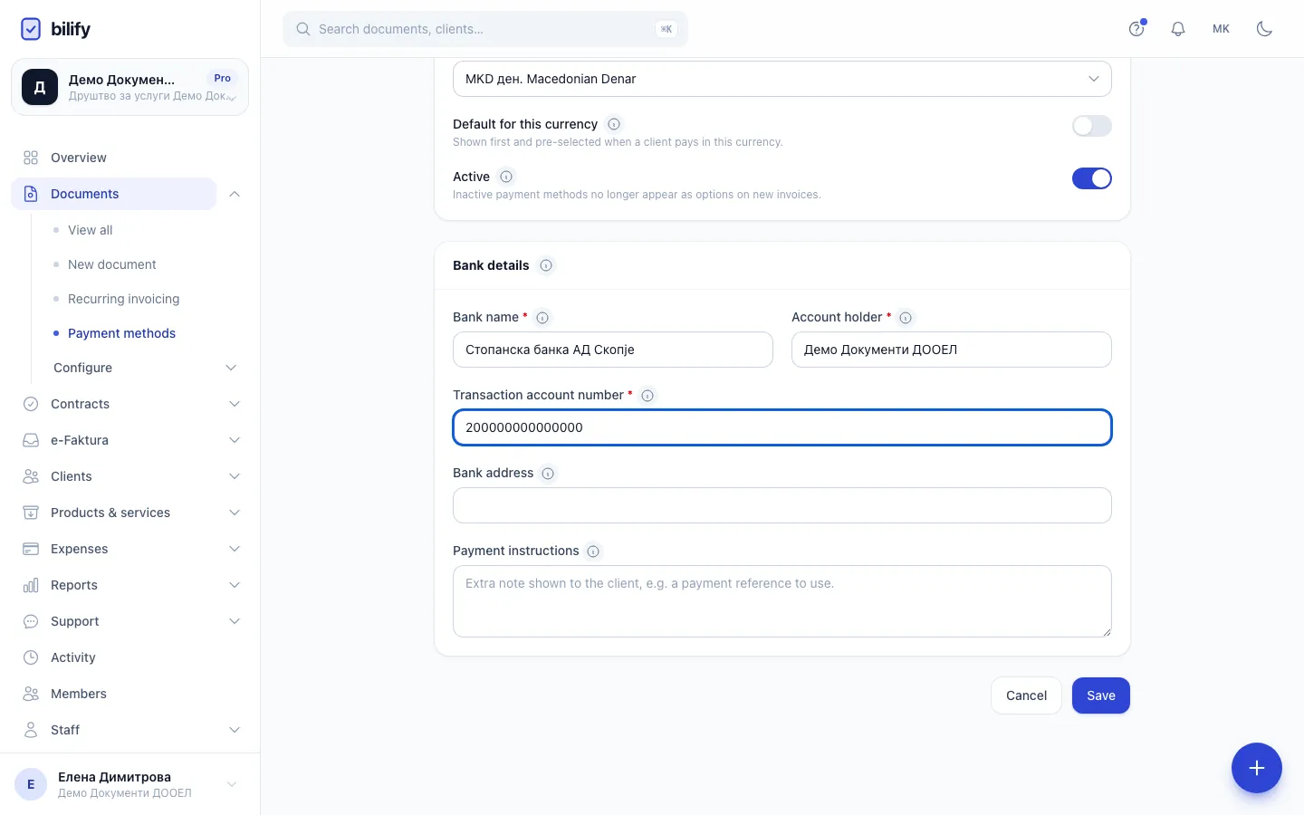1304x815 pixels.
Task: Collapse the Documents section chevron
Action: pyautogui.click(x=235, y=194)
